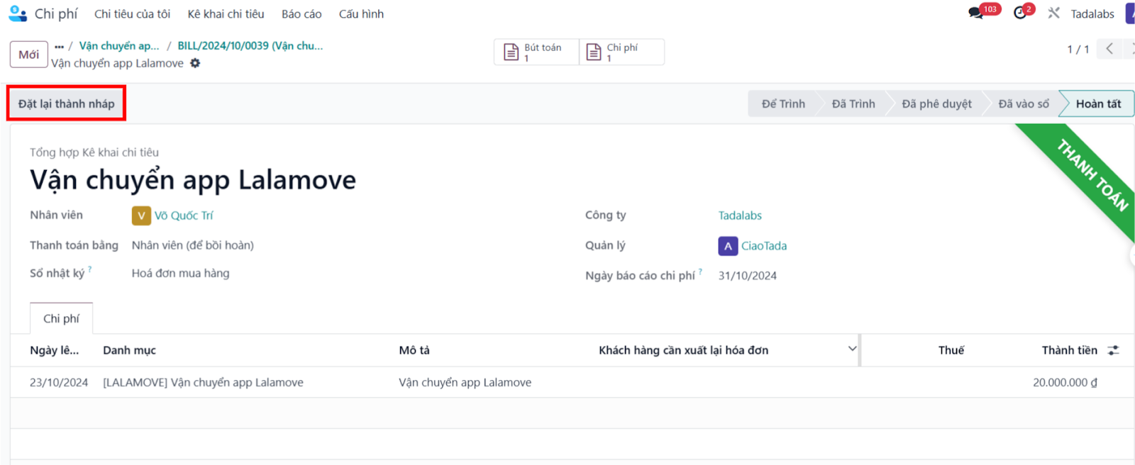Open the Chi phí app home icon
The height and width of the screenshot is (465, 1135).
[17, 13]
